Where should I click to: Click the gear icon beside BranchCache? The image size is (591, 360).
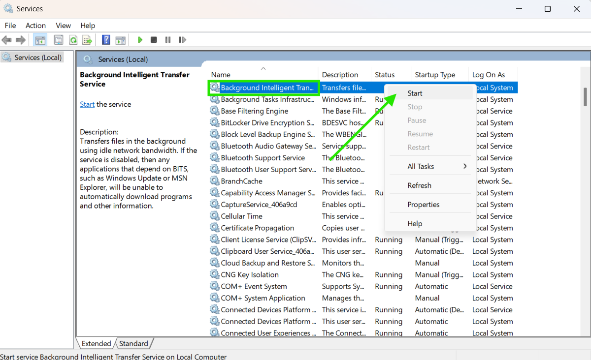[214, 181]
